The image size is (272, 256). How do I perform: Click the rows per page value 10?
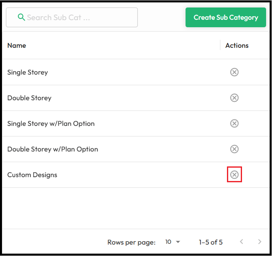[168, 242]
